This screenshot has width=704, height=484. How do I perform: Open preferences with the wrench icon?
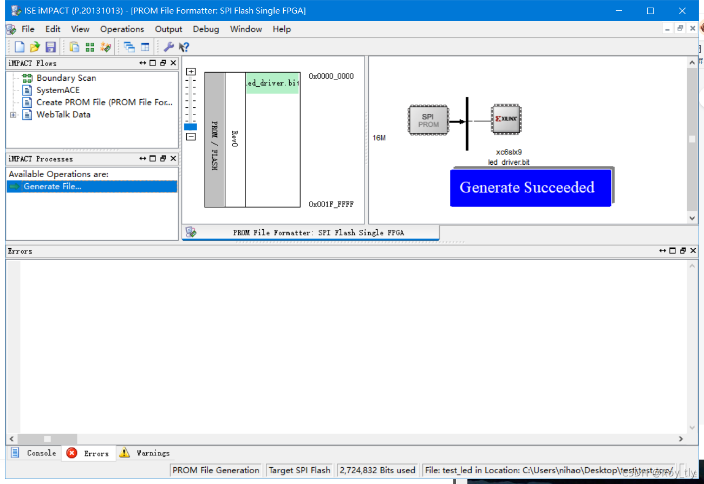168,47
